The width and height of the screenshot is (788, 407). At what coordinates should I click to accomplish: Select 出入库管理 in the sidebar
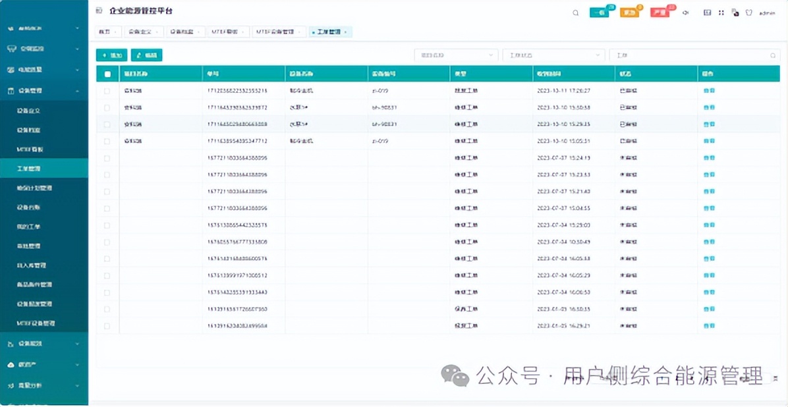click(43, 265)
